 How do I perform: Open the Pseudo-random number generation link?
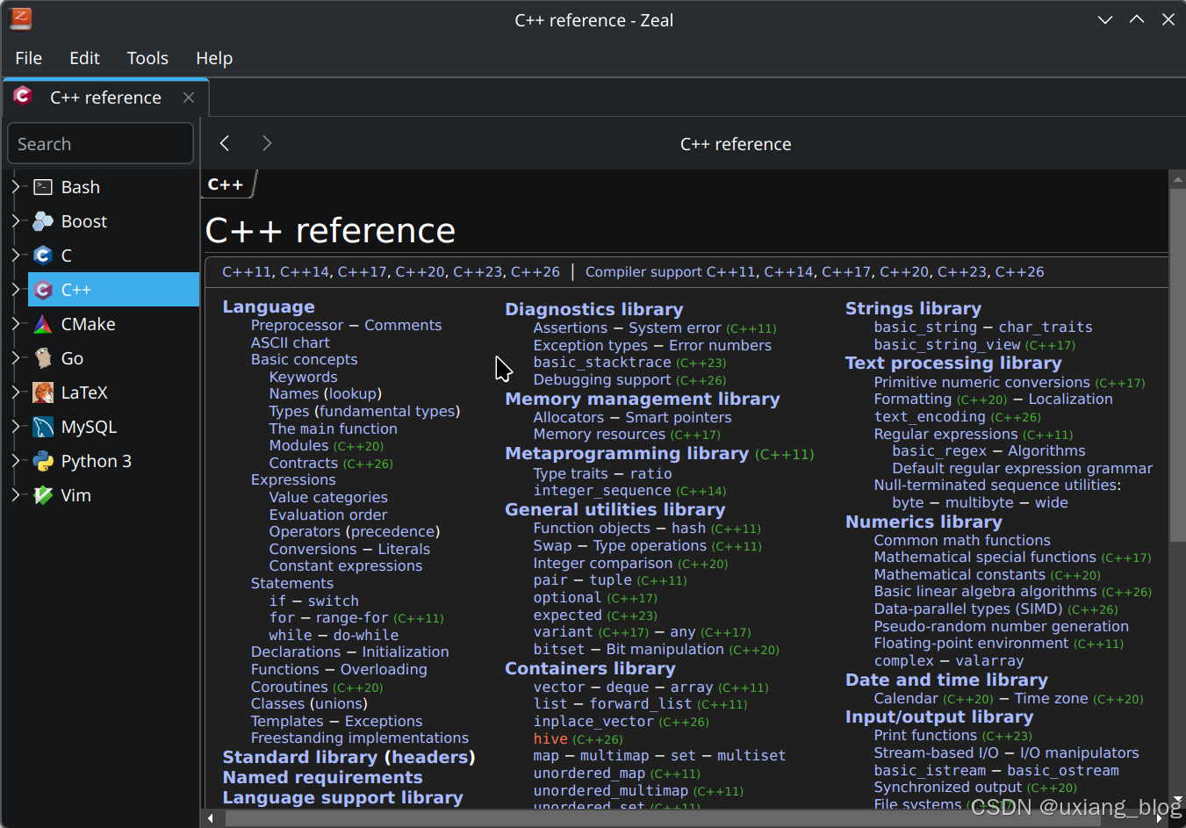[x=1001, y=626]
